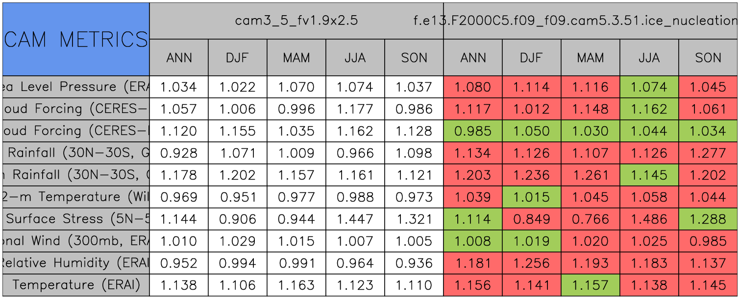The height and width of the screenshot is (299, 740).
Task: Select the Sea Level Pressure row label
Action: click(75, 87)
